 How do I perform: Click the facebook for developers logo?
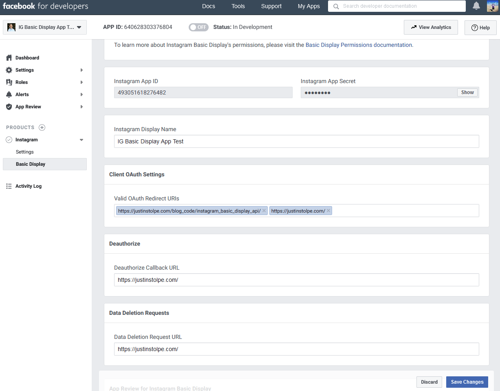(x=45, y=7)
